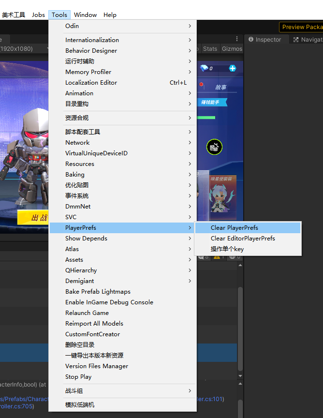Click the diamond currency icon
Screen dimensions: 323x418
click(204, 68)
